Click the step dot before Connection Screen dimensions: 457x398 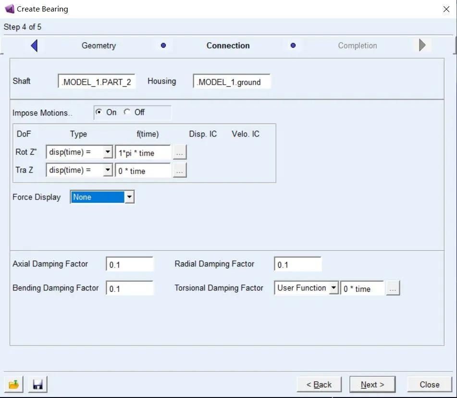pyautogui.click(x=163, y=46)
